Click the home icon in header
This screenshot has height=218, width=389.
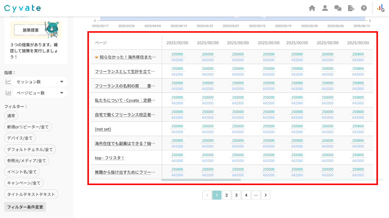[312, 8]
